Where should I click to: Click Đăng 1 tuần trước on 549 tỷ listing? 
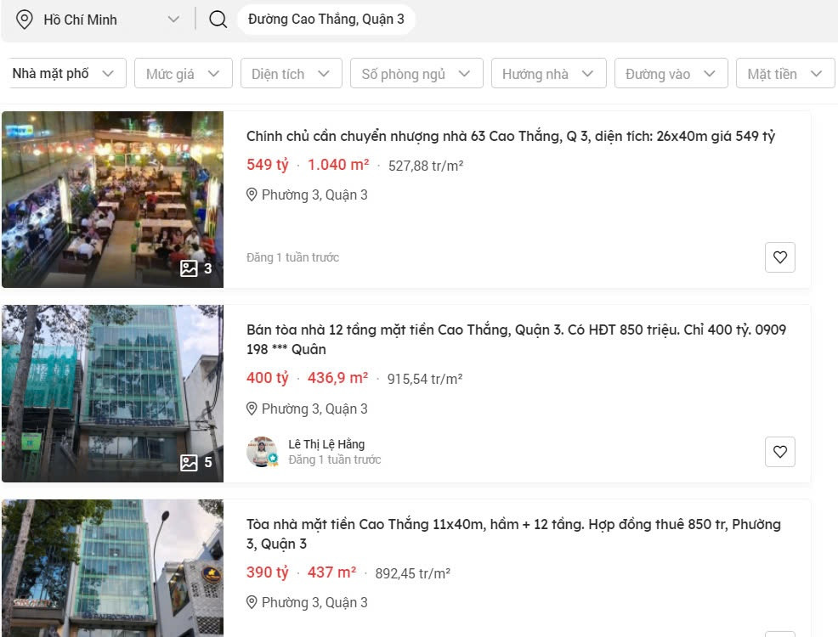point(293,257)
